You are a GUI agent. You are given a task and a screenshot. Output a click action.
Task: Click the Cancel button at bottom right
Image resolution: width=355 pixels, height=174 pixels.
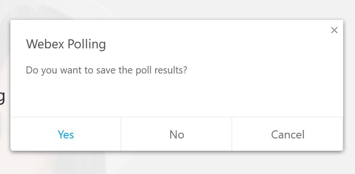[288, 134]
